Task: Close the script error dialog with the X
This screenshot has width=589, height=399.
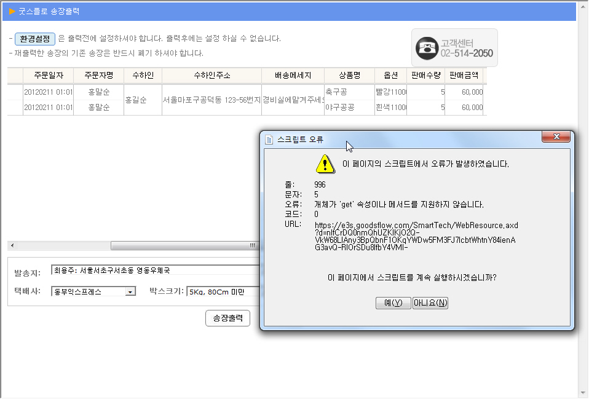Action: point(556,137)
